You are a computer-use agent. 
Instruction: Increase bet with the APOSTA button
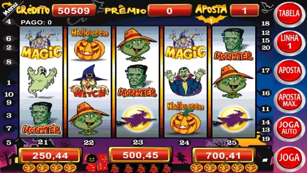pos(289,71)
